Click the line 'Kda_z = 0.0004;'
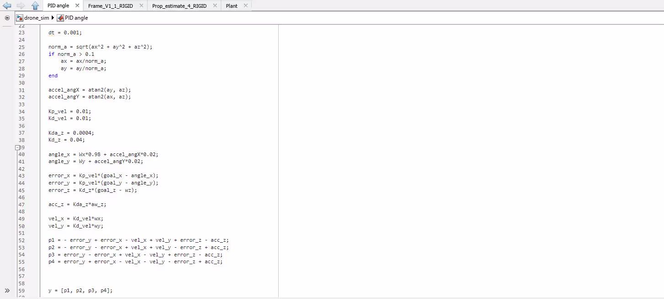The width and height of the screenshot is (664, 299). (71, 133)
